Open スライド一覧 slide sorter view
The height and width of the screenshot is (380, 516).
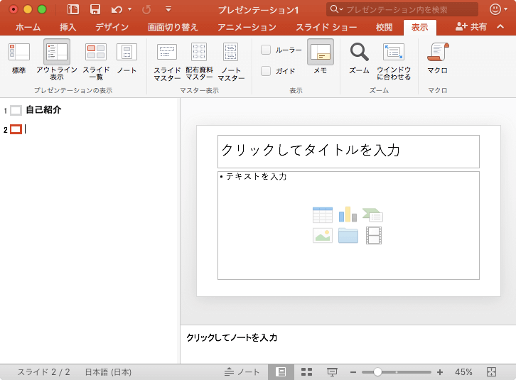click(96, 61)
